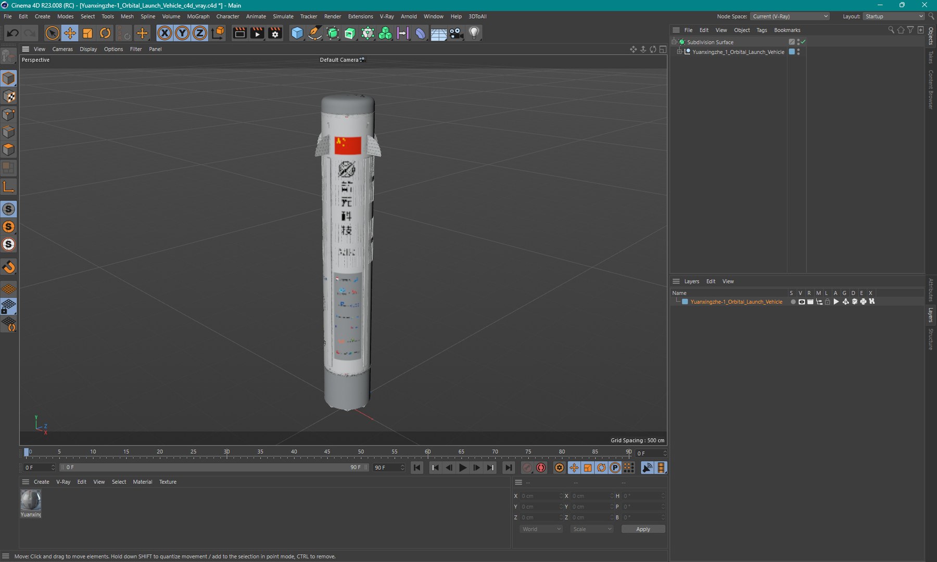Click the Undo arrow icon
This screenshot has width=937, height=562.
[x=12, y=33]
